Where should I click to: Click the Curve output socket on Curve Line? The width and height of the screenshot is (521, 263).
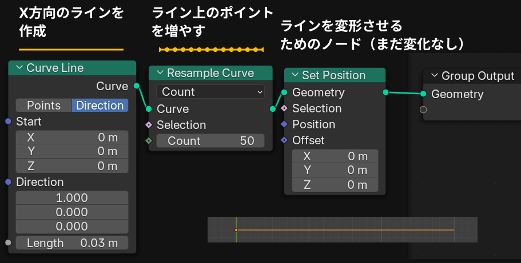click(136, 86)
